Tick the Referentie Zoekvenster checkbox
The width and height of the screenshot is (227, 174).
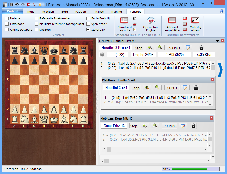click(36, 18)
